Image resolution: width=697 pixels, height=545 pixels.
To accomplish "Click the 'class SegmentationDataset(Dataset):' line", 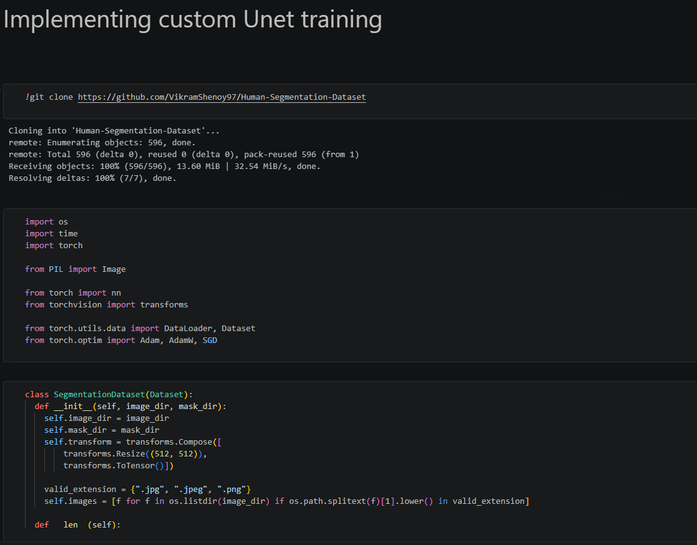I will point(109,395).
